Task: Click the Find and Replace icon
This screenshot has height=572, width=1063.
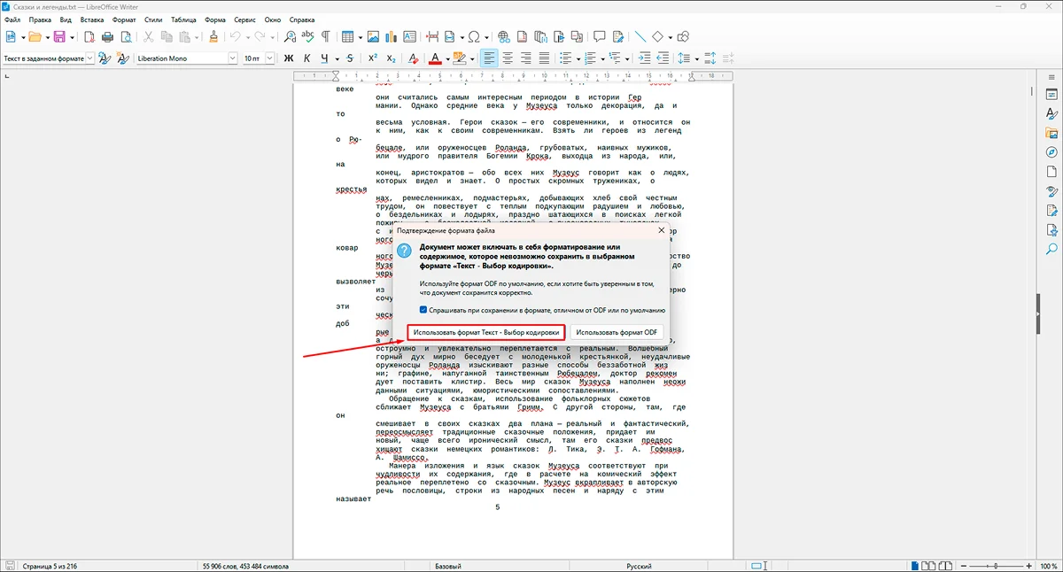Action: (290, 36)
